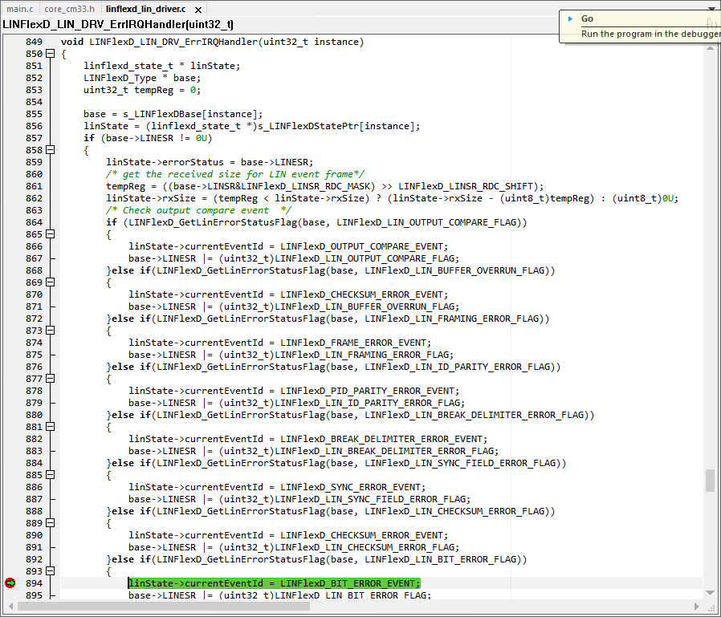
Task: Fold the code block at line 865
Action: (x=50, y=234)
